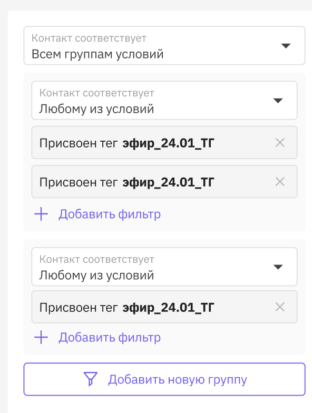
Task: Expand second group's 'Любому из условий' selector
Action: click(x=164, y=267)
